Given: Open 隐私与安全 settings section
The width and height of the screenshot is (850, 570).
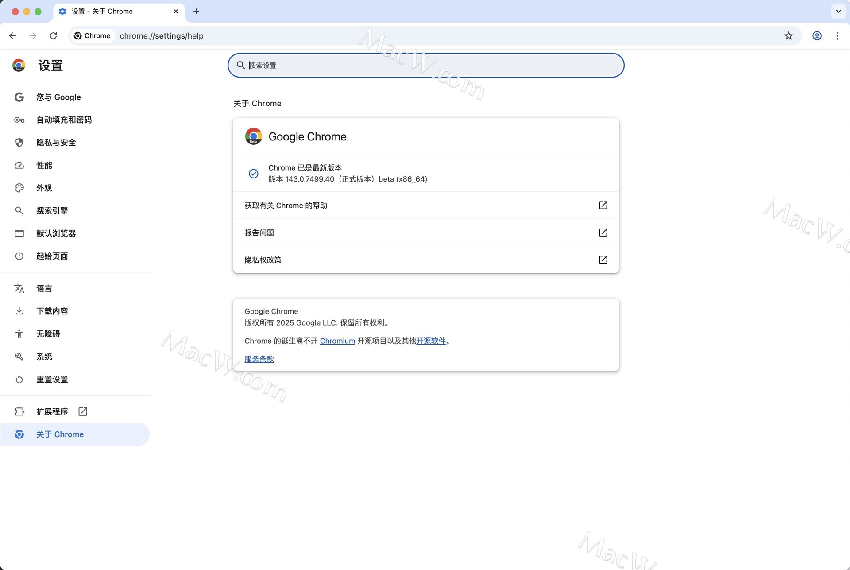Looking at the screenshot, I should [56, 143].
